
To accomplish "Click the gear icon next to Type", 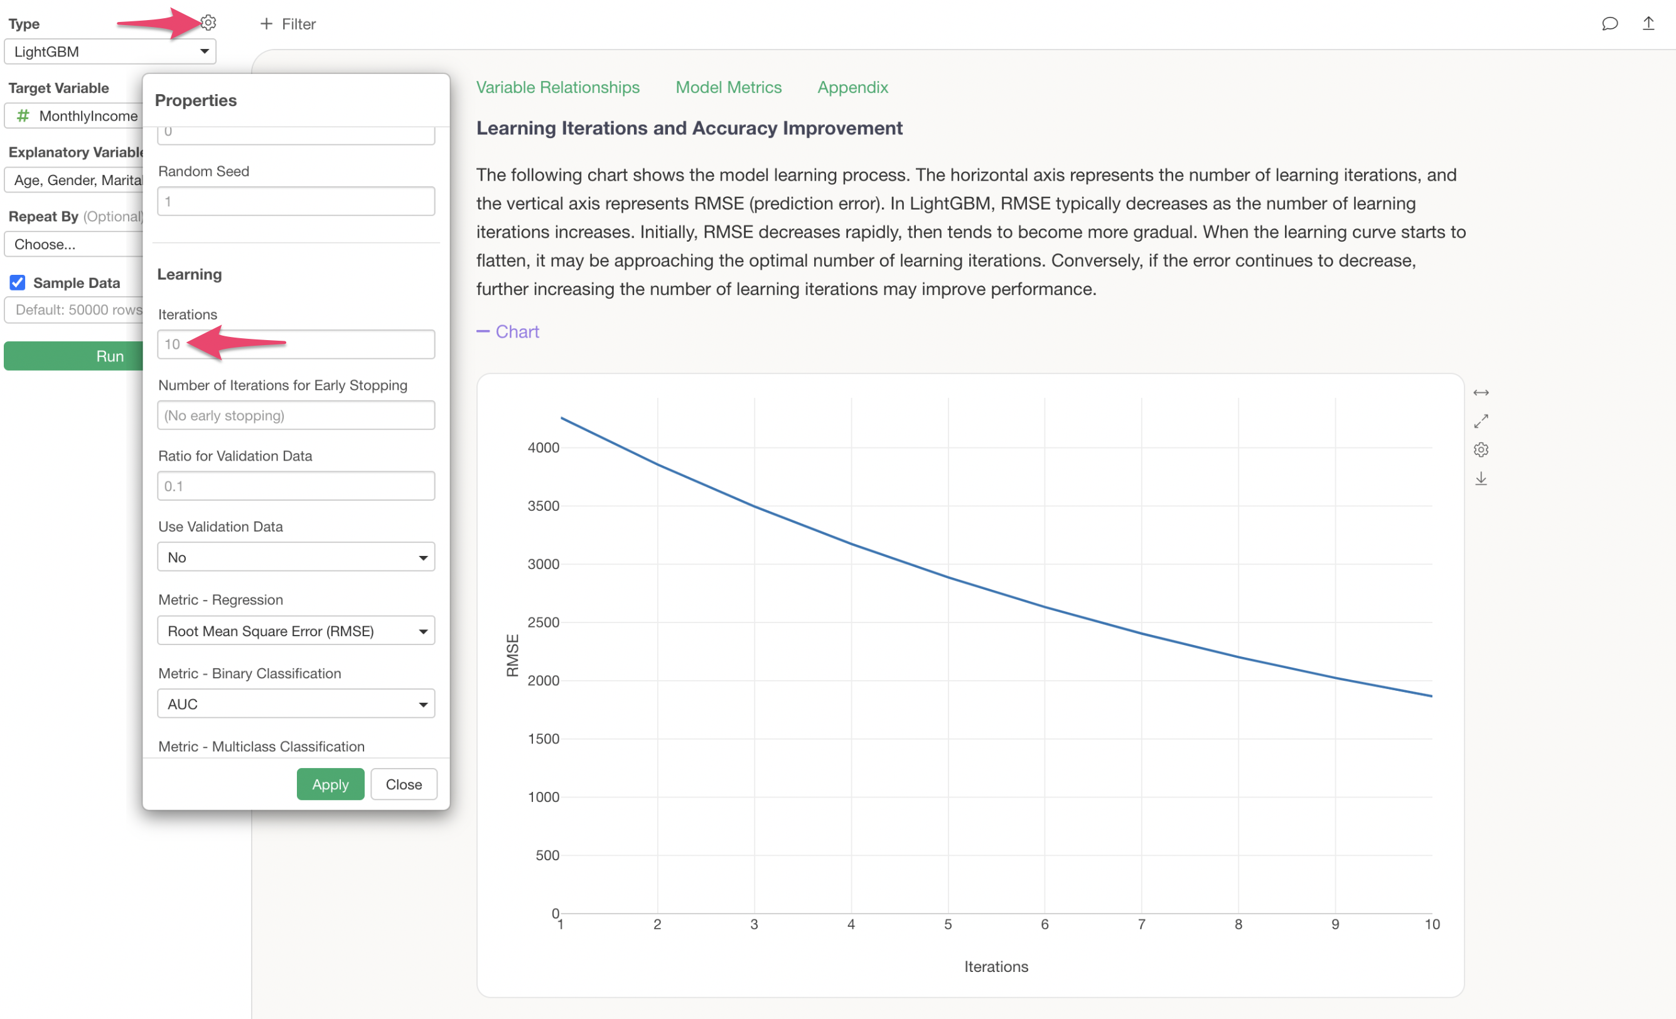I will tap(209, 23).
